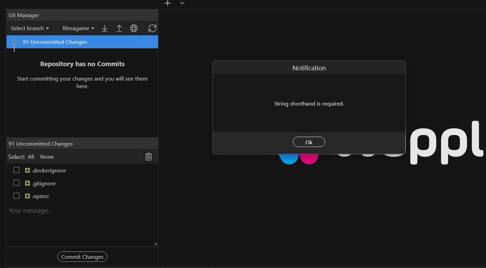This screenshot has width=486, height=268.
Task: Refresh the Git Manager panel
Action: [x=152, y=28]
